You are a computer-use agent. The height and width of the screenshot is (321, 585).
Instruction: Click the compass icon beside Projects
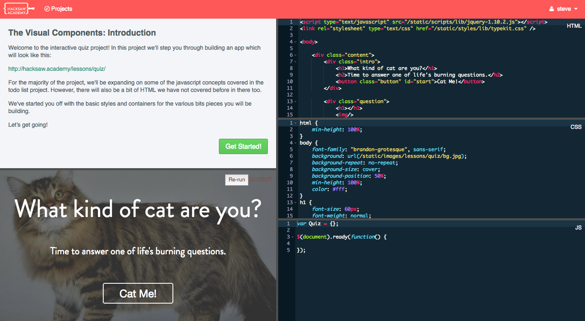pos(47,9)
